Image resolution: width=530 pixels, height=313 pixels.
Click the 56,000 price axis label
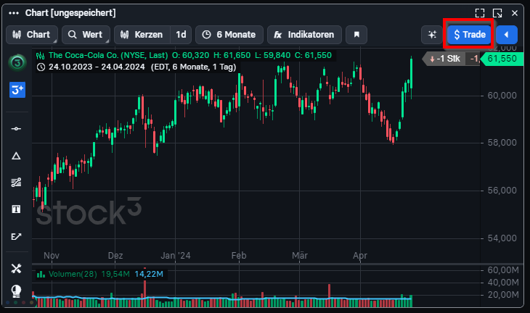(x=502, y=191)
